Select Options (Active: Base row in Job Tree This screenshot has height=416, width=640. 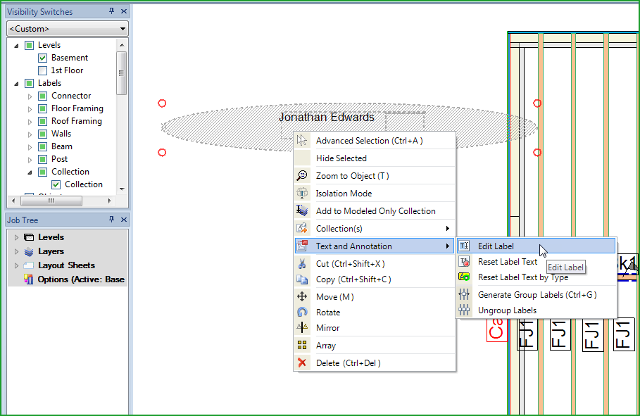68,279
